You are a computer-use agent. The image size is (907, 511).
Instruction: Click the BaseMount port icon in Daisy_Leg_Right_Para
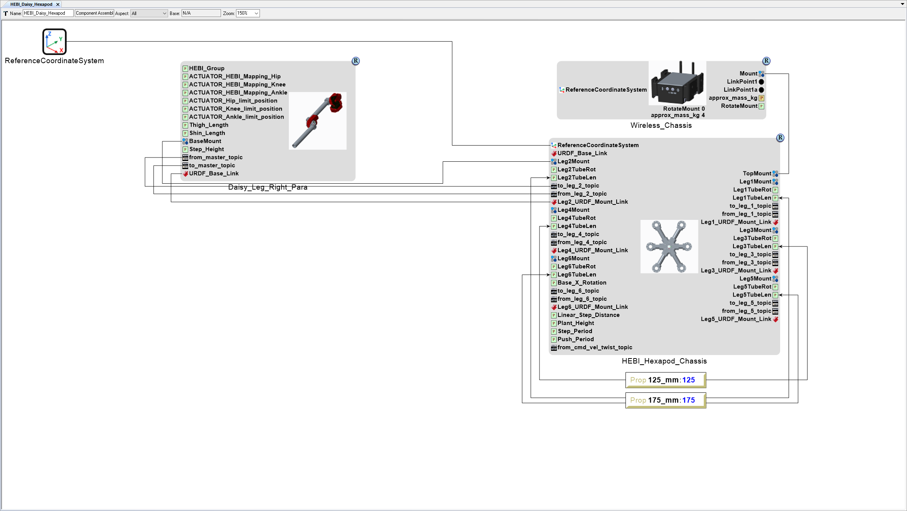[x=185, y=141]
